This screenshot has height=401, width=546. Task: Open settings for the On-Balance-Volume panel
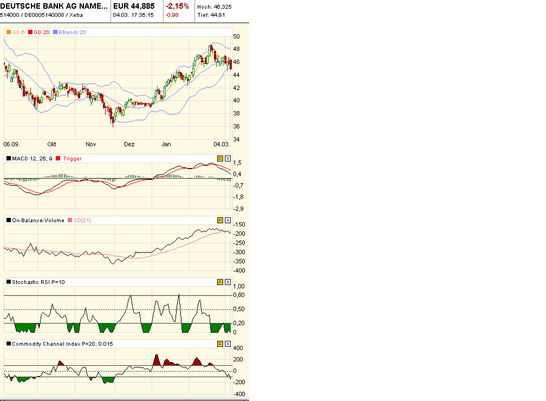coord(220,221)
